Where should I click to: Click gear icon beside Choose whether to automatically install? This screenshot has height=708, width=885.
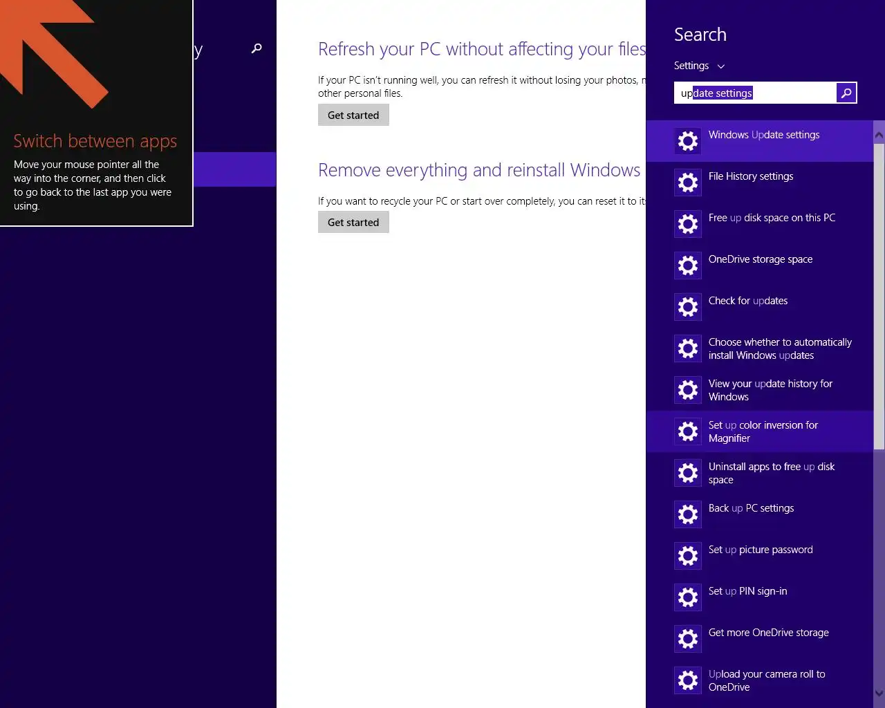pyautogui.click(x=688, y=348)
